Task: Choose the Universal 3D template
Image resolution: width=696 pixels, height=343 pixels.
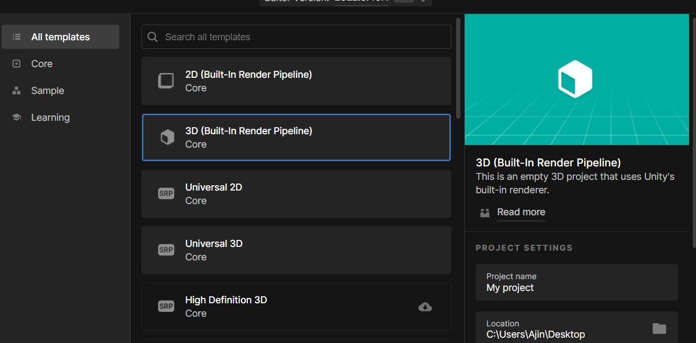Action: (296, 250)
